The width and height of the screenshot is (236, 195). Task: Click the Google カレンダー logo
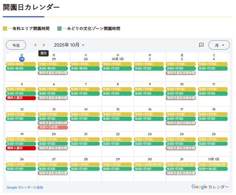pos(210,187)
